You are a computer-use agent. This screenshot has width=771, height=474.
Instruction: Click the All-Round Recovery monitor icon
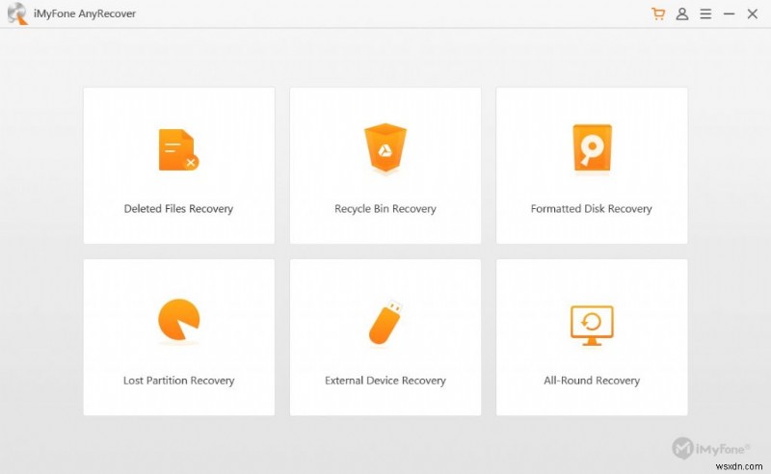tap(592, 325)
